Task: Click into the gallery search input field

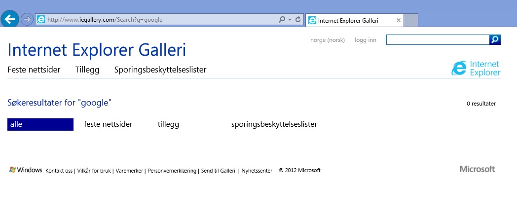Action: (438, 40)
